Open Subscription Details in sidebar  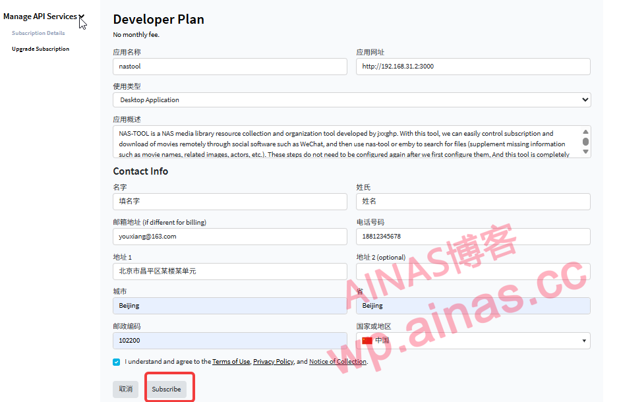tap(38, 33)
